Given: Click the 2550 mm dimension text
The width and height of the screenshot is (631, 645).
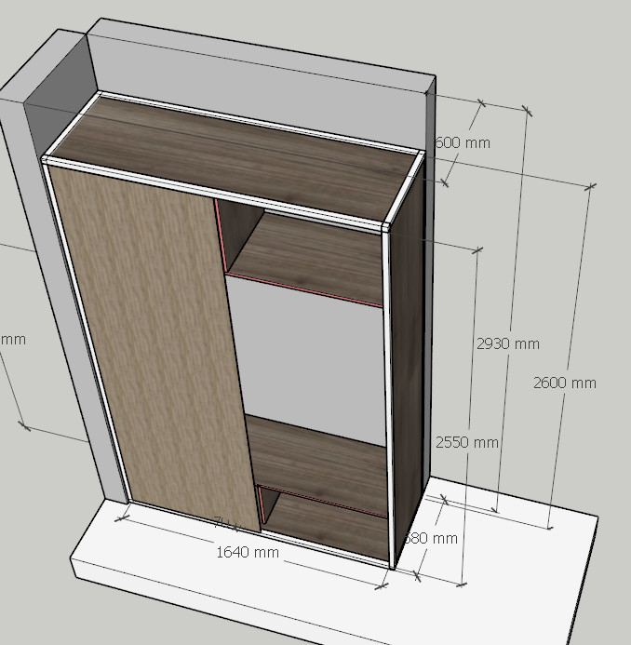Looking at the screenshot, I should 465,442.
